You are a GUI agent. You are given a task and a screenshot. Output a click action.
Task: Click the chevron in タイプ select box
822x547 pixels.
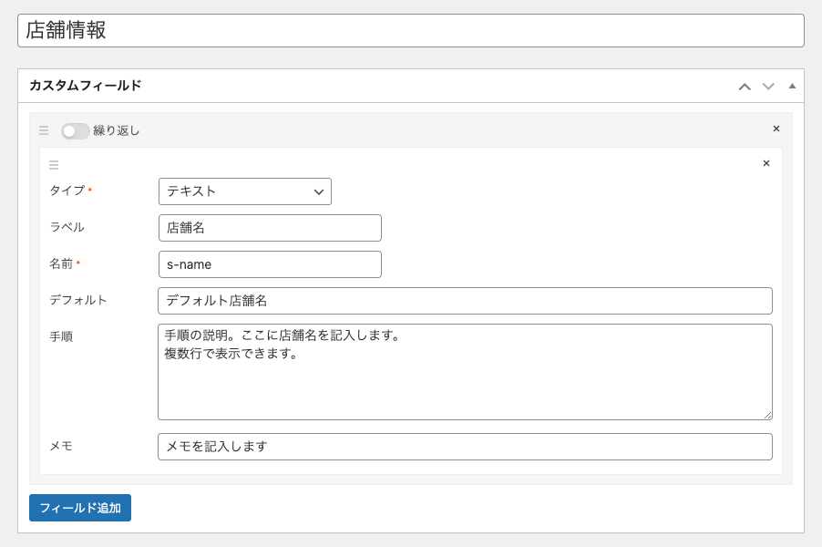[x=318, y=192]
